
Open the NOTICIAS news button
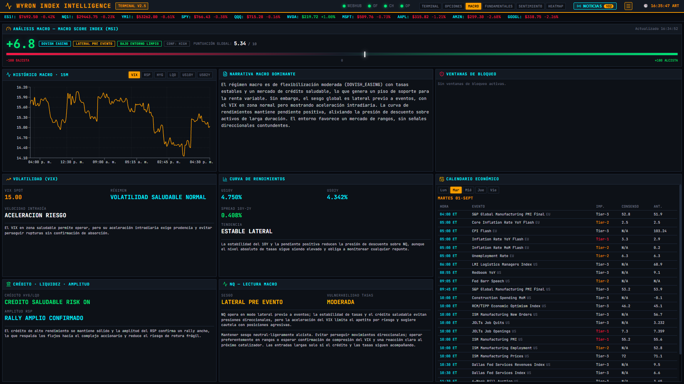tap(595, 6)
